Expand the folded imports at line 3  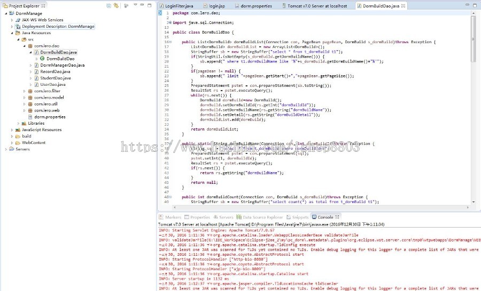click(x=170, y=22)
